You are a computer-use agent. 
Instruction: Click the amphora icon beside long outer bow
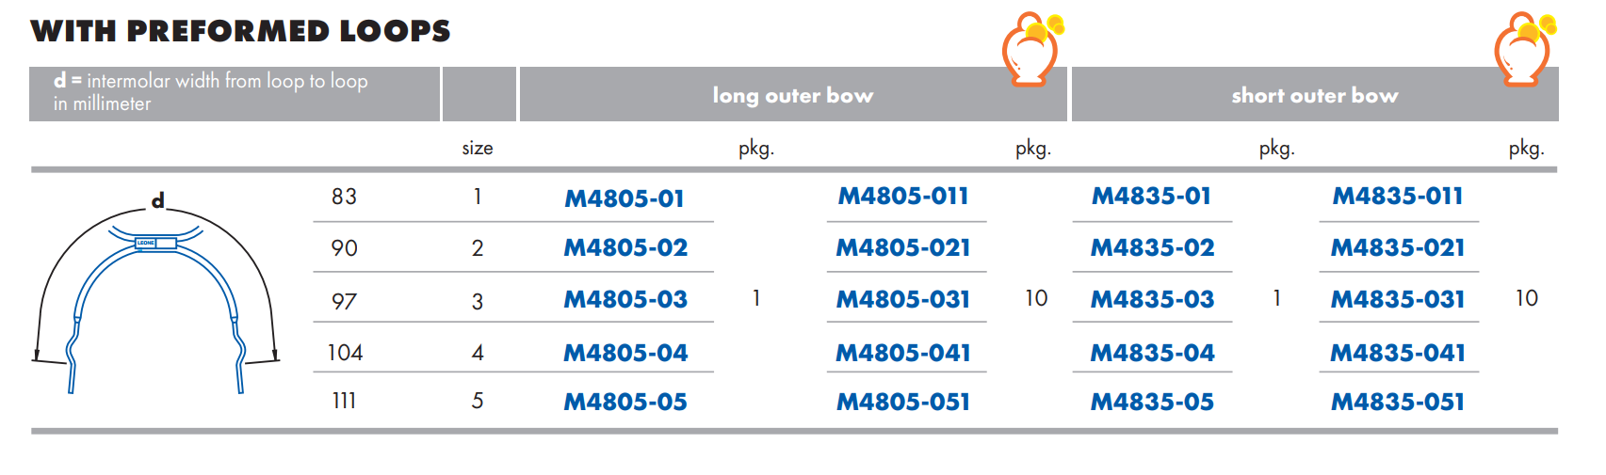[x=1032, y=49]
